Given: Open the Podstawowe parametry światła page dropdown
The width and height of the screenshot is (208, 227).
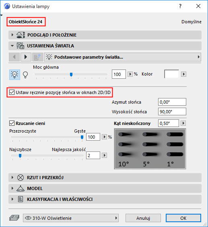Looking at the screenshot, I should (x=122, y=57).
